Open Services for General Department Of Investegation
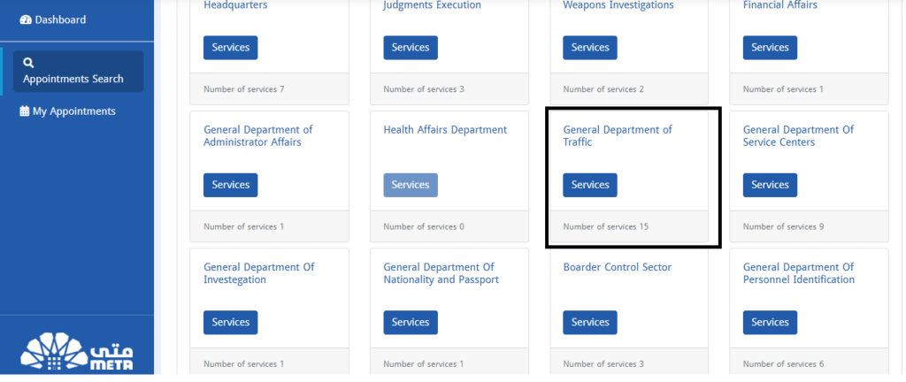Viewport: 906px width, 382px height. [230, 322]
